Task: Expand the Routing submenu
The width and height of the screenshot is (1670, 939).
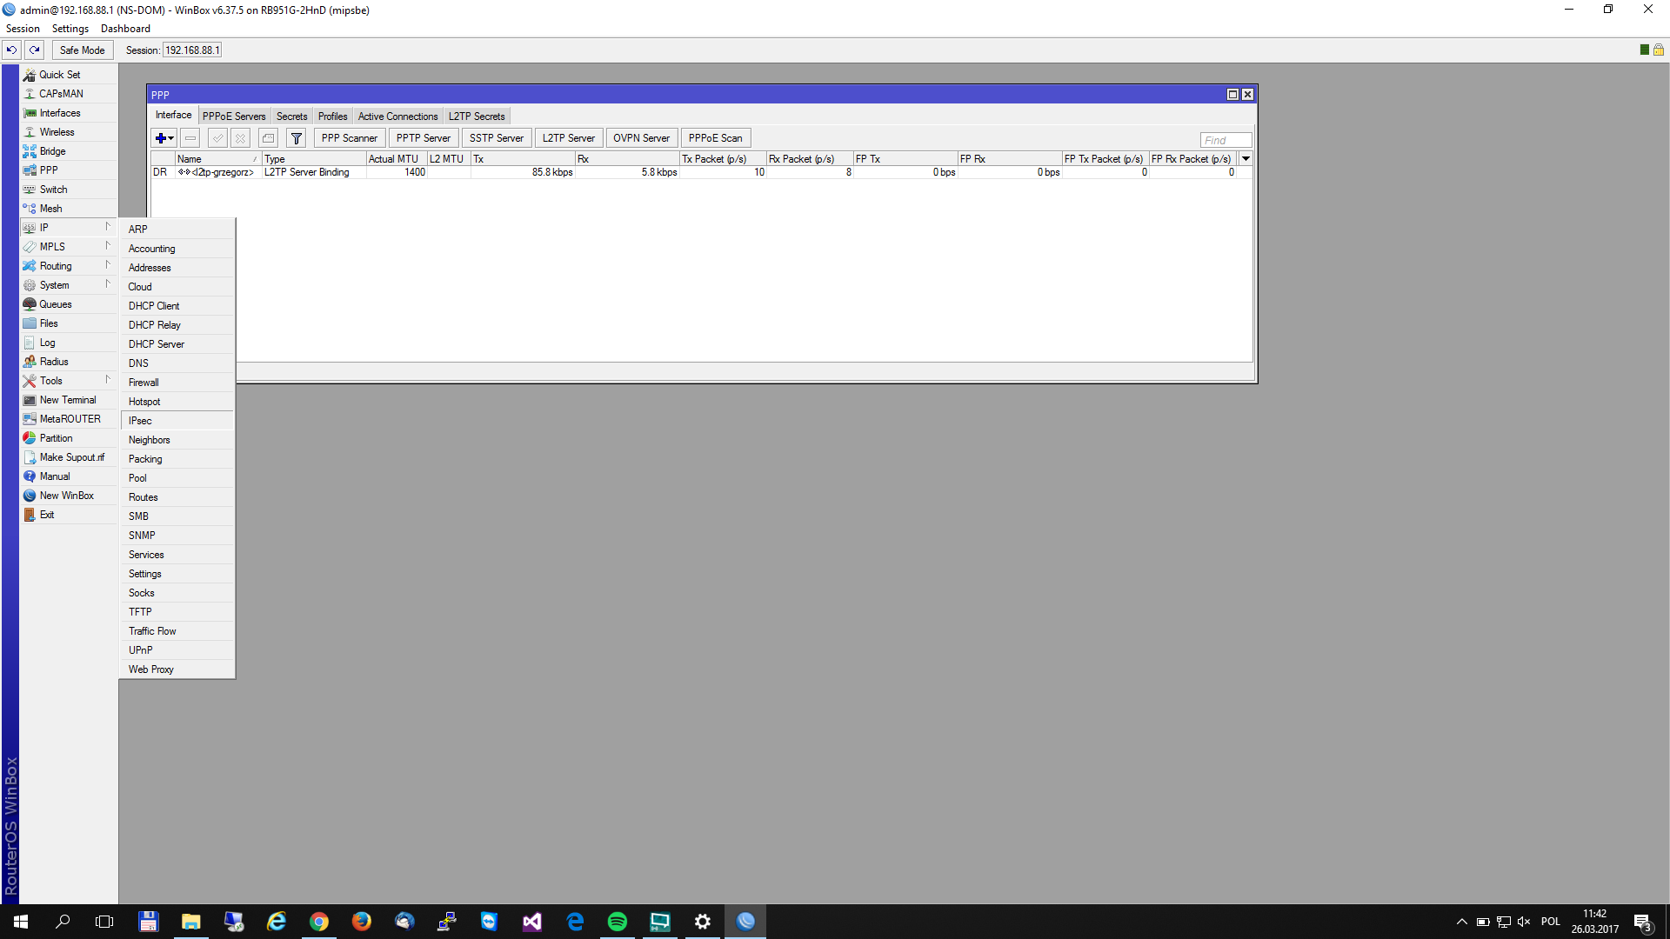Action: (69, 266)
